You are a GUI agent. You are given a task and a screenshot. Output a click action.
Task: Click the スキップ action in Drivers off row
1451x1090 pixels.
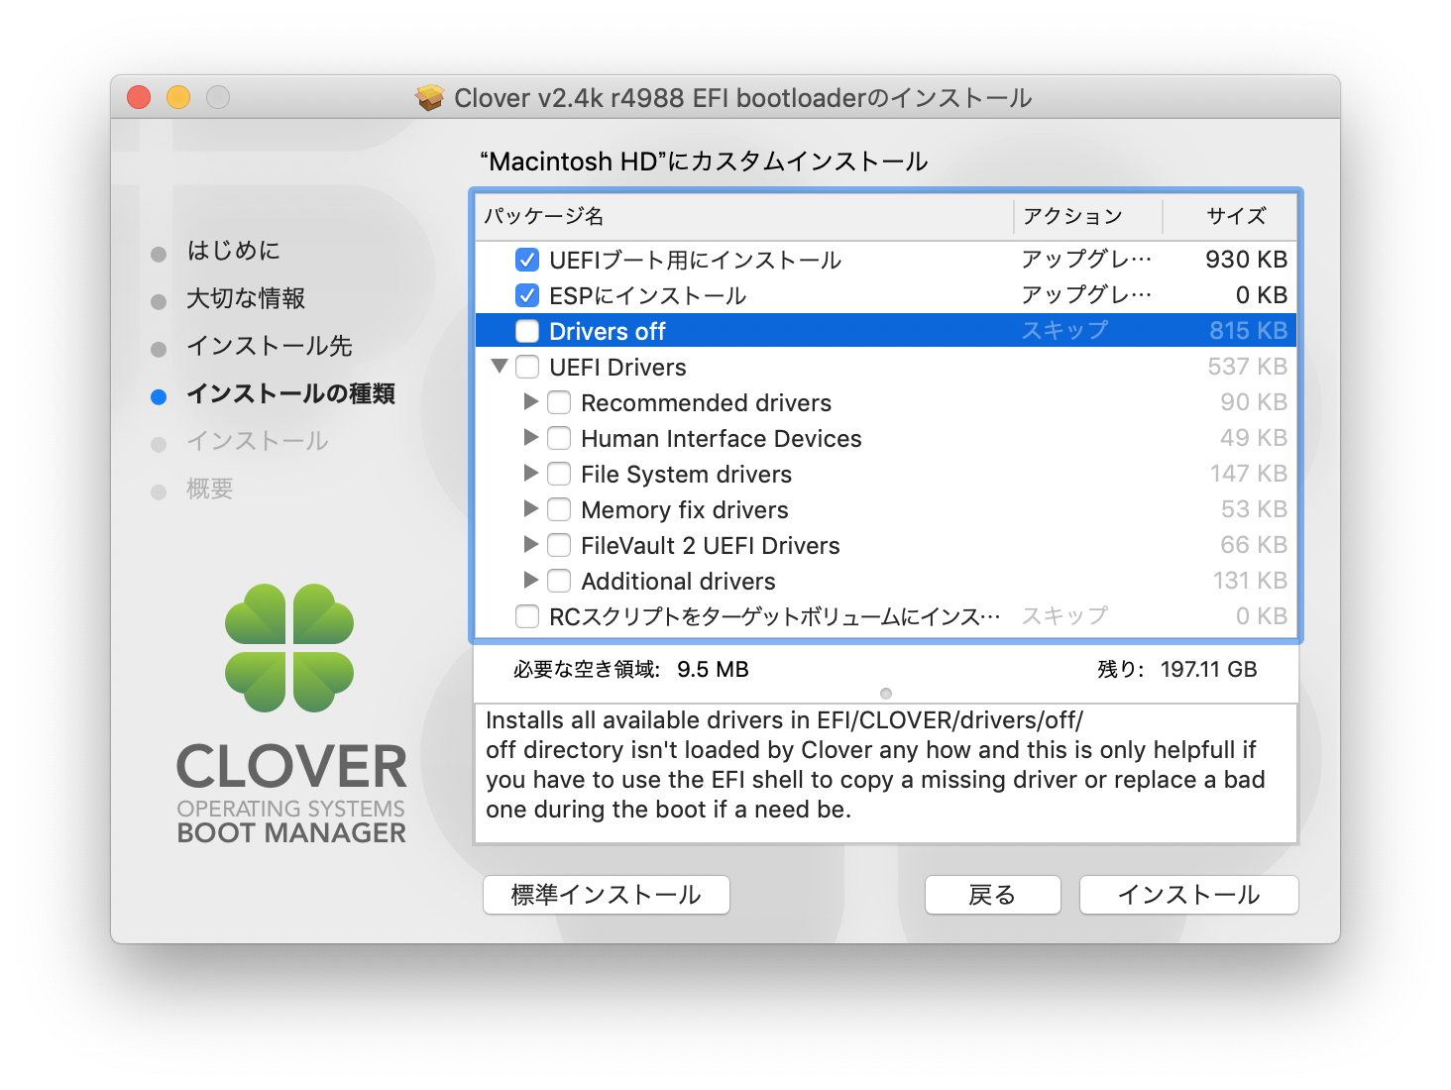tap(1064, 331)
